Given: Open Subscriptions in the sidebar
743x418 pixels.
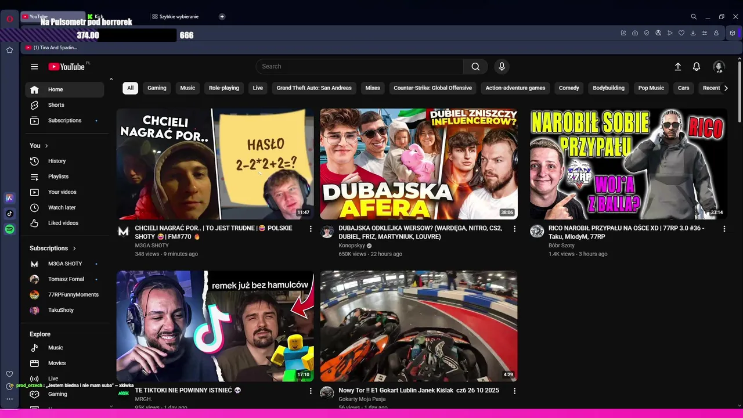Looking at the screenshot, I should pos(64,121).
